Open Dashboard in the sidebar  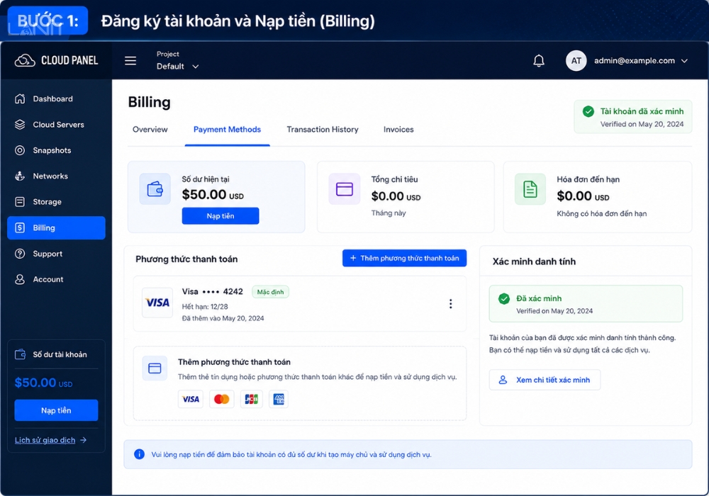pos(56,98)
